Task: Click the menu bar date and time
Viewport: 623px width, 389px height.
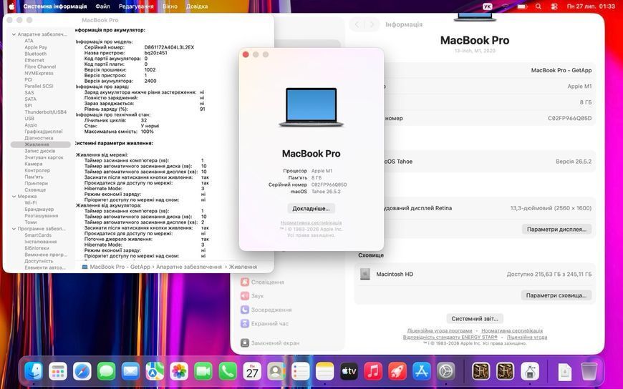Action: pyautogui.click(x=591, y=6)
